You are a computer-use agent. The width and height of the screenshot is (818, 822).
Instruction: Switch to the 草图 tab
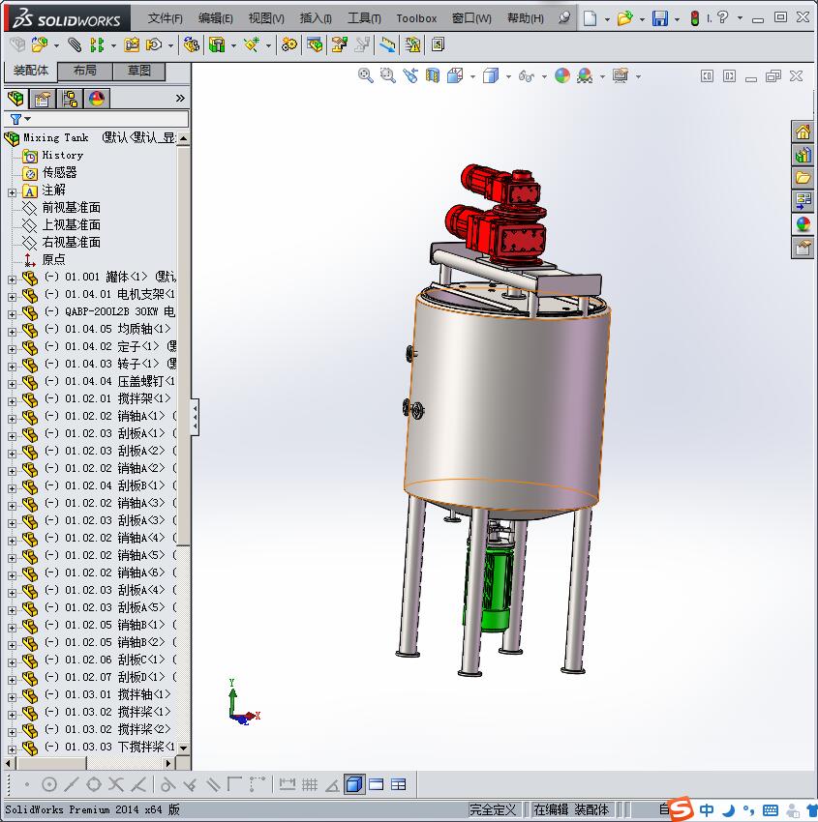(139, 71)
